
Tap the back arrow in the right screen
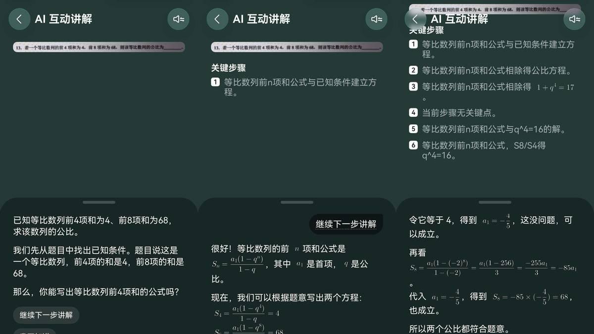click(415, 19)
